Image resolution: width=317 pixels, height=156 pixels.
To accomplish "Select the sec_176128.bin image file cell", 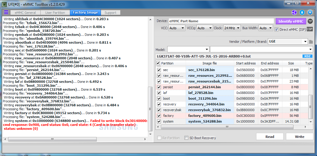I will click(x=210, y=70).
